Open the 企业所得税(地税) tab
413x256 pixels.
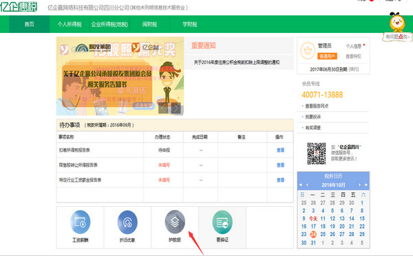[109, 24]
